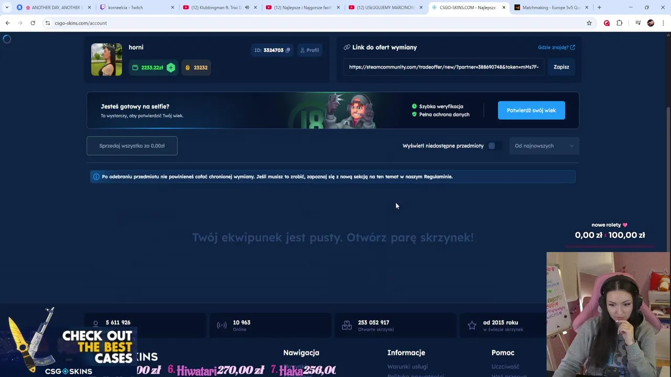
Task: Close the korneelcia - Twitch tab
Action: (172, 7)
